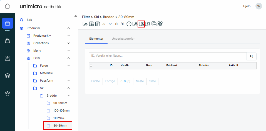Viewport: 266px width, 131px height.
Task: Click the double up arrow move-to-top icon
Action: (116, 24)
